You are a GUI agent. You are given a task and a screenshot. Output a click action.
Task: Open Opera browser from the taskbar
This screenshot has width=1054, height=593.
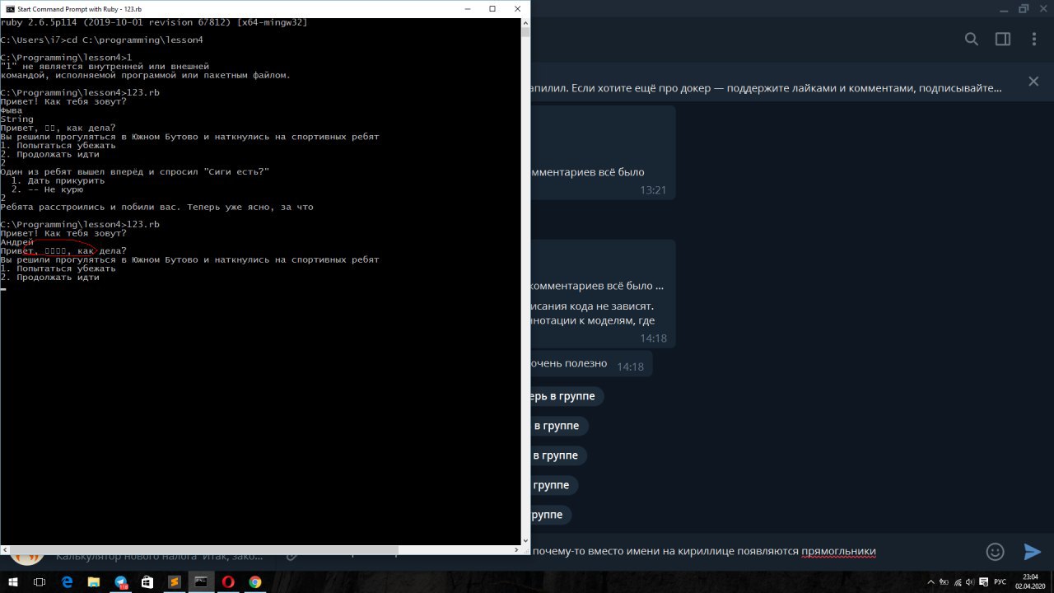click(x=228, y=581)
